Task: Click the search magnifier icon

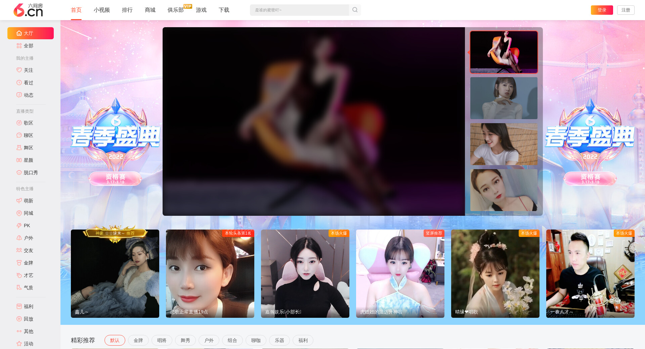Action: pyautogui.click(x=355, y=10)
